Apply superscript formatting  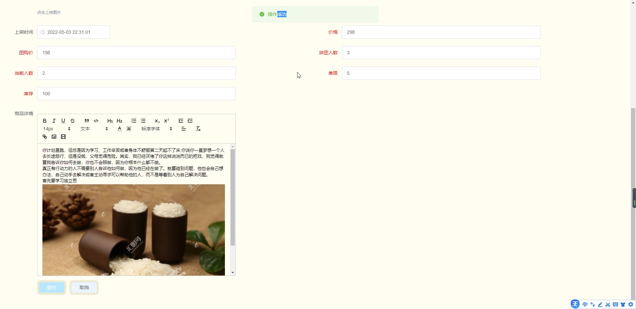click(167, 121)
